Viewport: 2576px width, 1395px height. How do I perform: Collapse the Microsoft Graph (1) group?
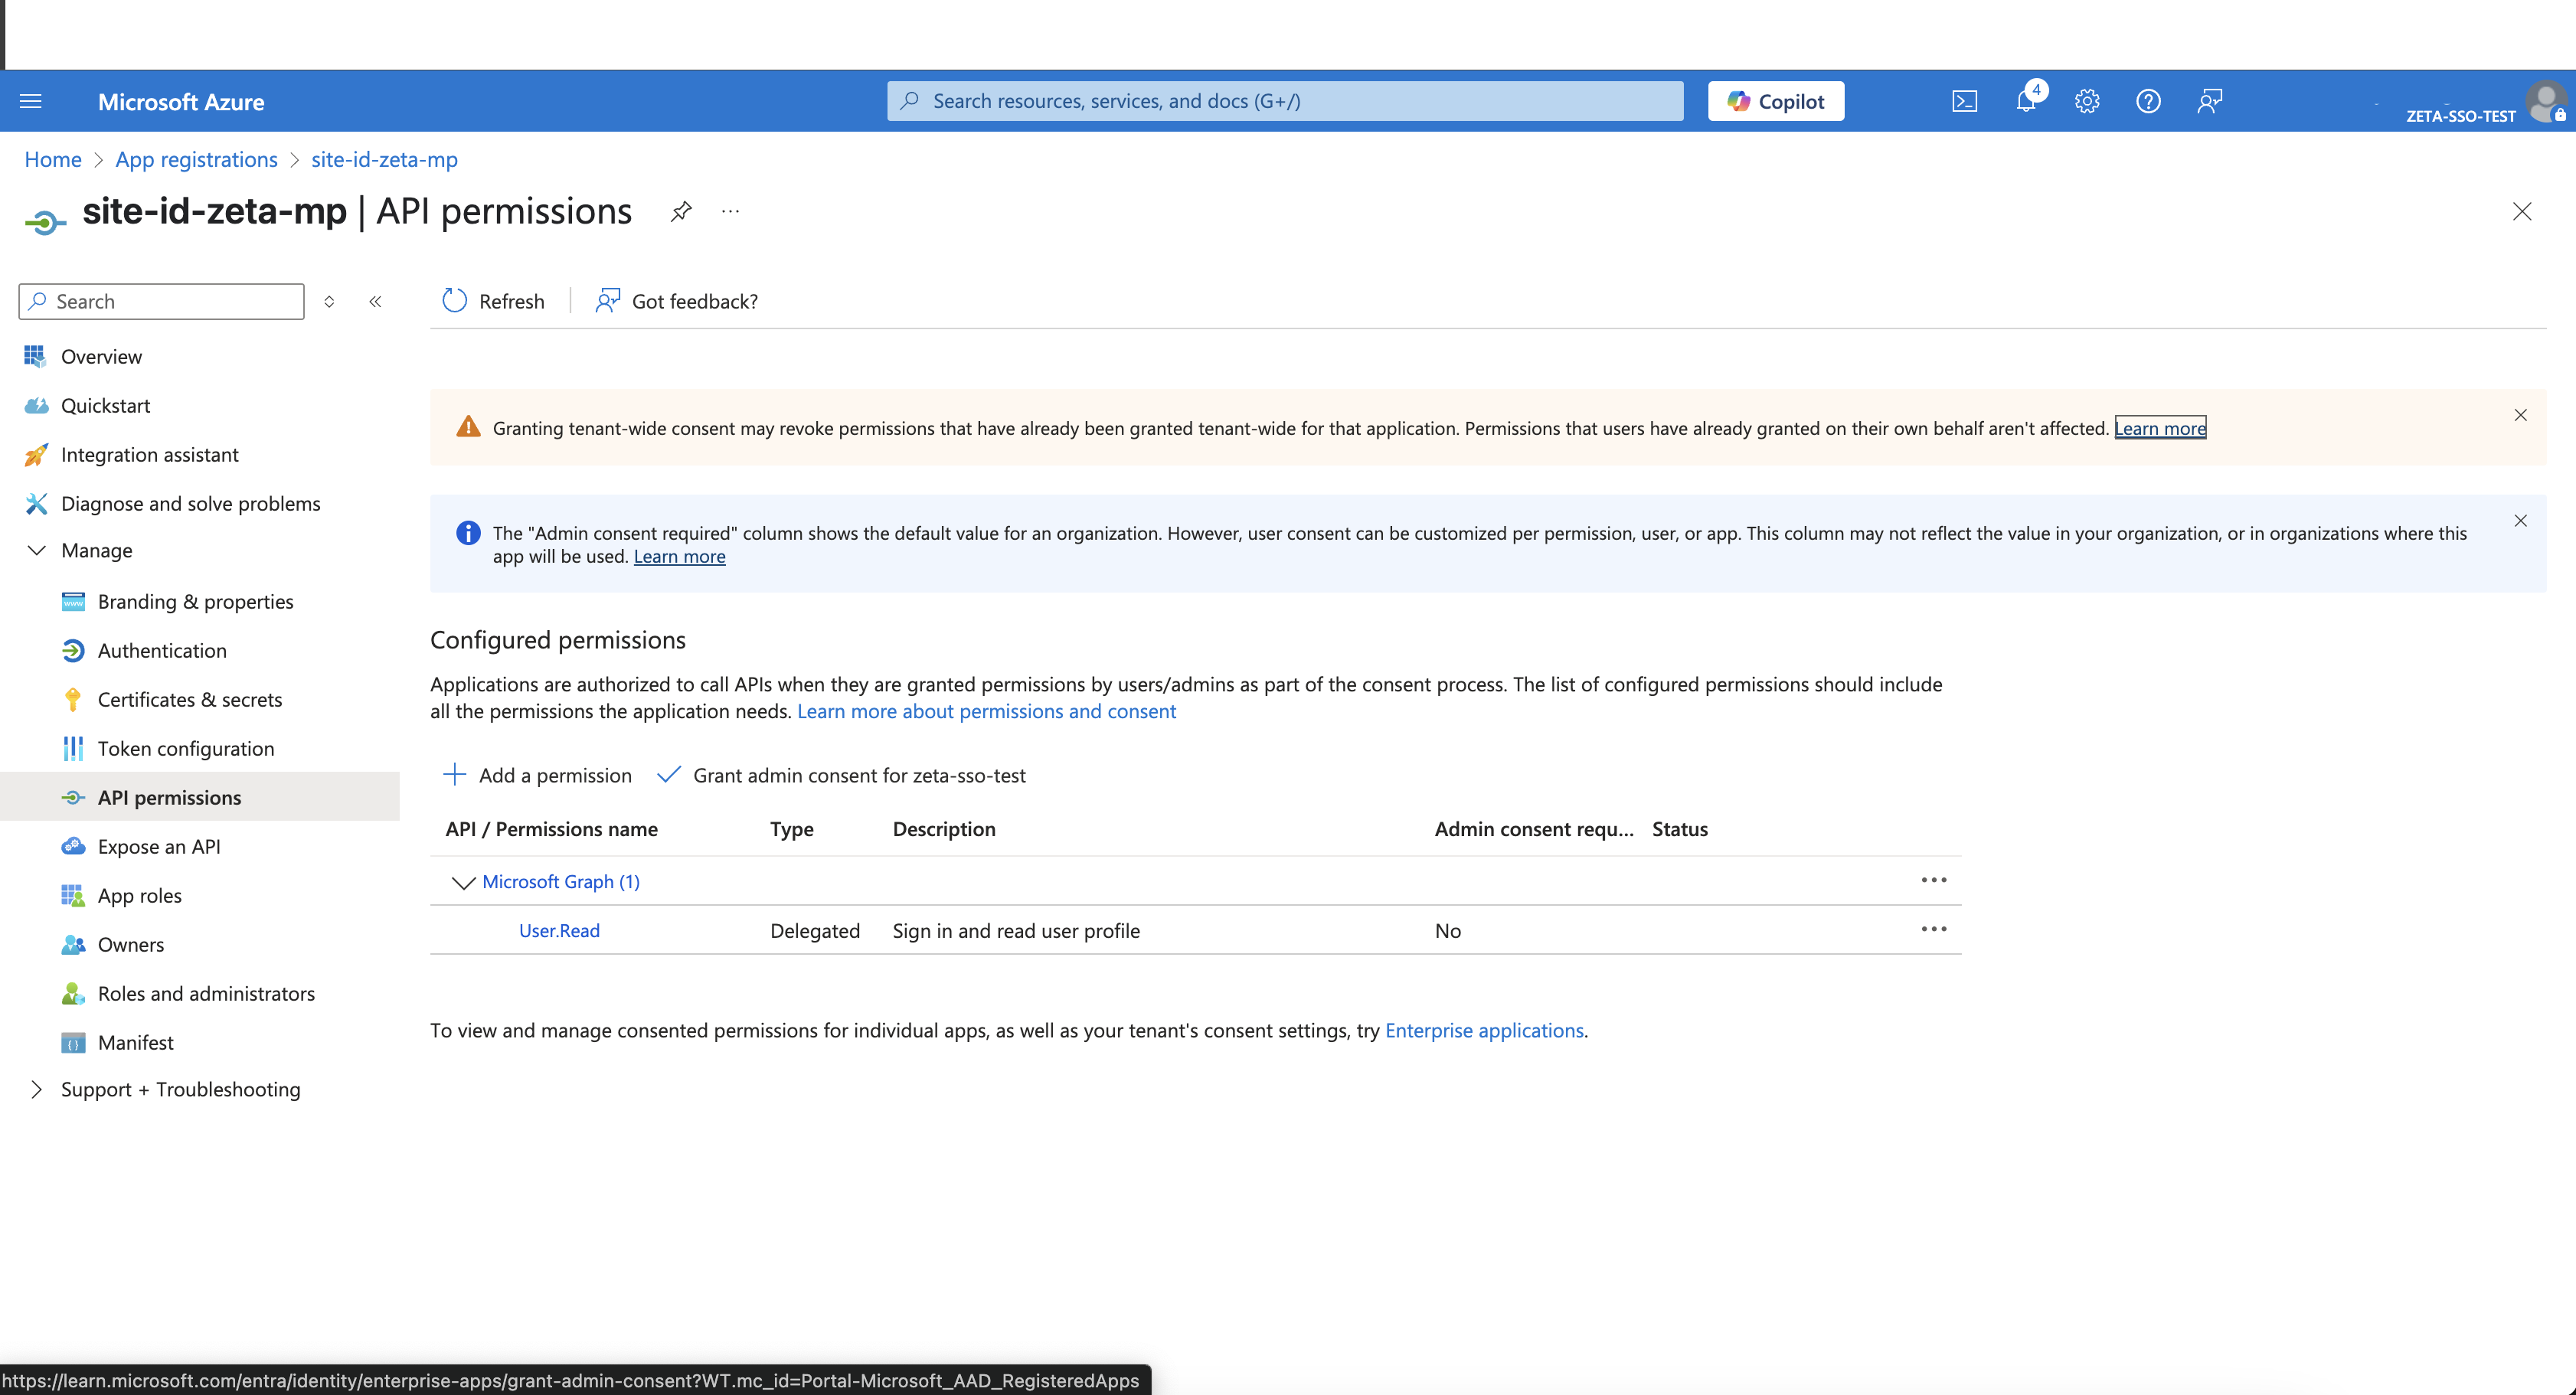(463, 882)
